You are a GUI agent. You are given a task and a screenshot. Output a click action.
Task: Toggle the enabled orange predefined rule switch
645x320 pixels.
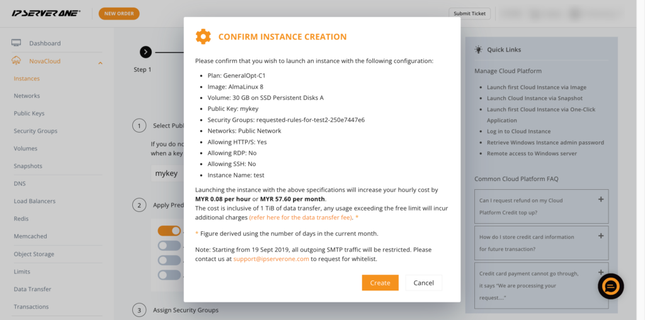pyautogui.click(x=169, y=231)
